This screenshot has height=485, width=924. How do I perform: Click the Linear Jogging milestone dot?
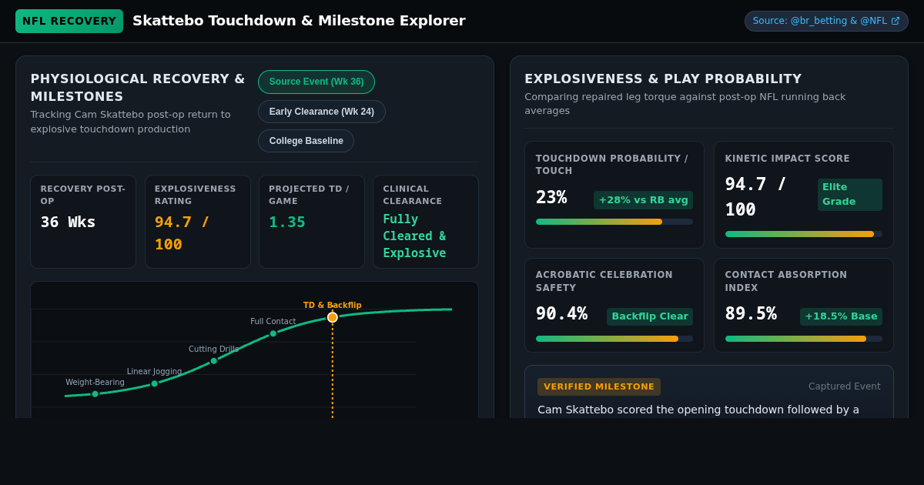(155, 383)
